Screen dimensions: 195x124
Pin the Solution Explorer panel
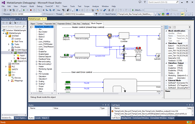(x=23, y=19)
